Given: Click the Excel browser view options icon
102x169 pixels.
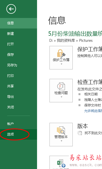Looking at the screenshot, I should 61,163.
